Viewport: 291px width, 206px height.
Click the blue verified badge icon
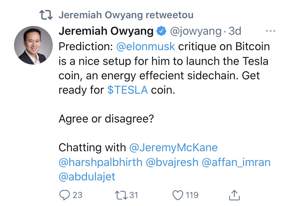click(161, 31)
